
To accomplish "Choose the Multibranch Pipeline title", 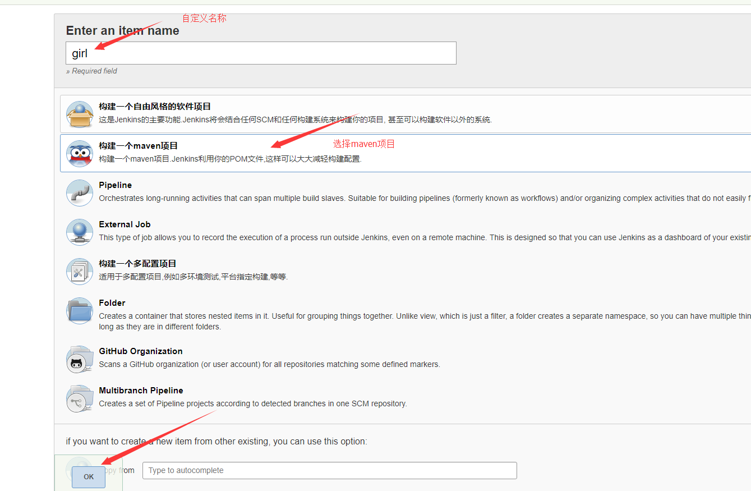I will (x=141, y=391).
